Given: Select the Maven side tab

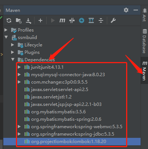Looking at the screenshot, I should tap(144, 71).
